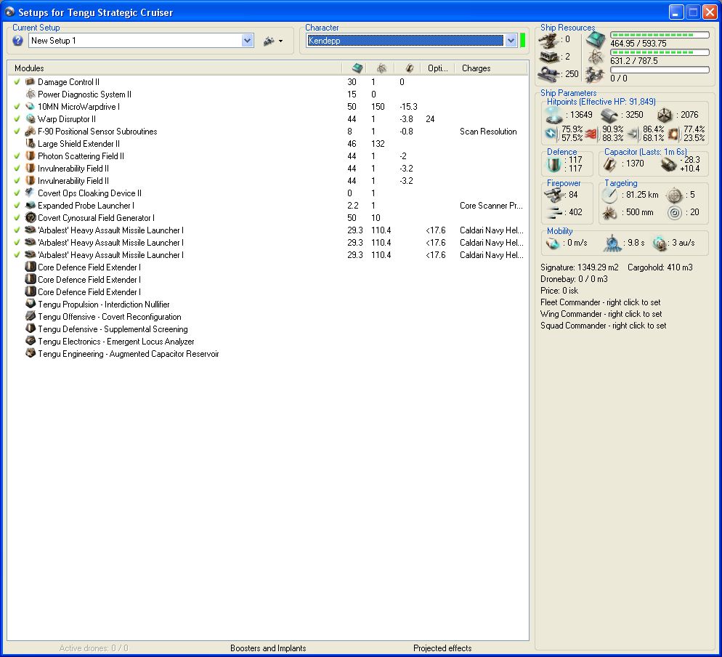
Task: Click the Charges column header
Action: 491,68
